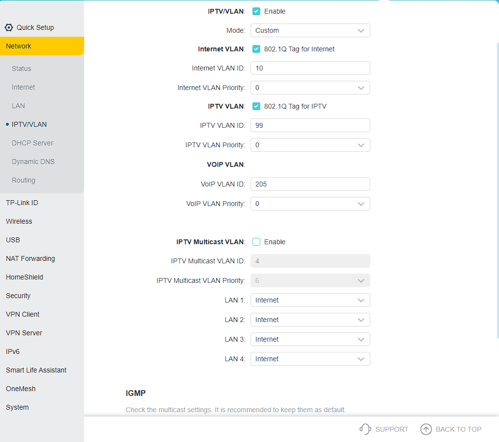Open the System menu item
The height and width of the screenshot is (442, 499).
(x=17, y=407)
